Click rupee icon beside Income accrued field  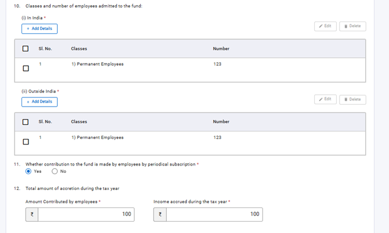(160, 214)
